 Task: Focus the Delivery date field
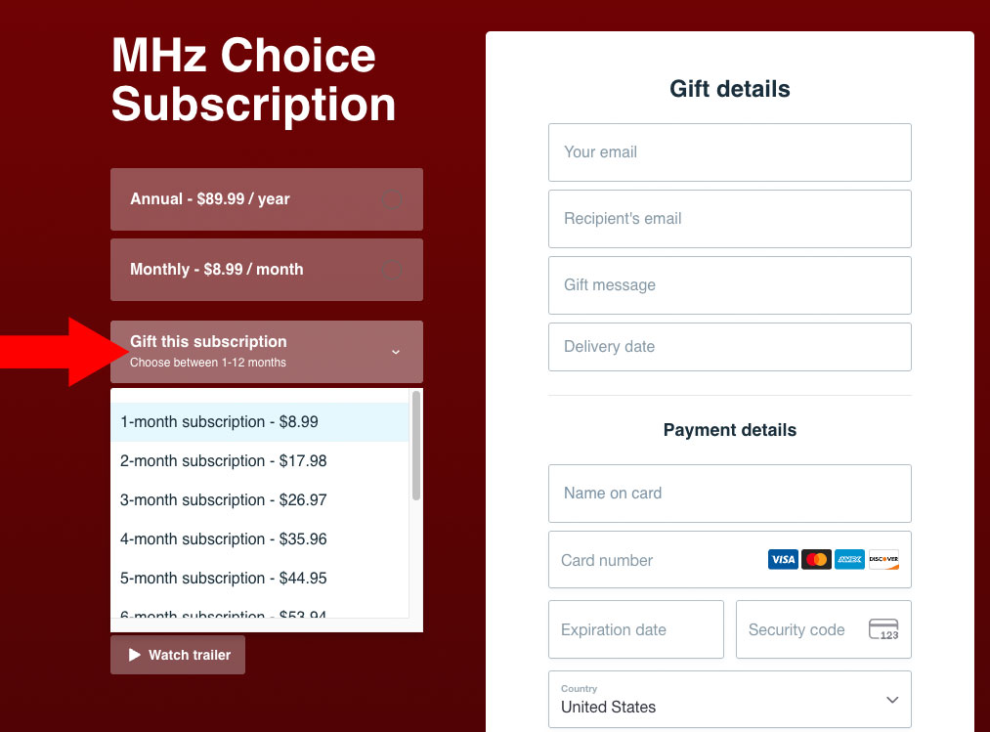730,347
